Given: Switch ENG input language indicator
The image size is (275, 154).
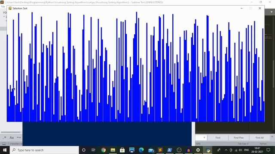Looking at the screenshot, I should [x=246, y=150].
